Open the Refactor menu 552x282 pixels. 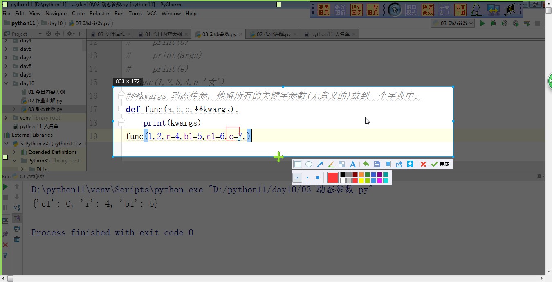(99, 13)
